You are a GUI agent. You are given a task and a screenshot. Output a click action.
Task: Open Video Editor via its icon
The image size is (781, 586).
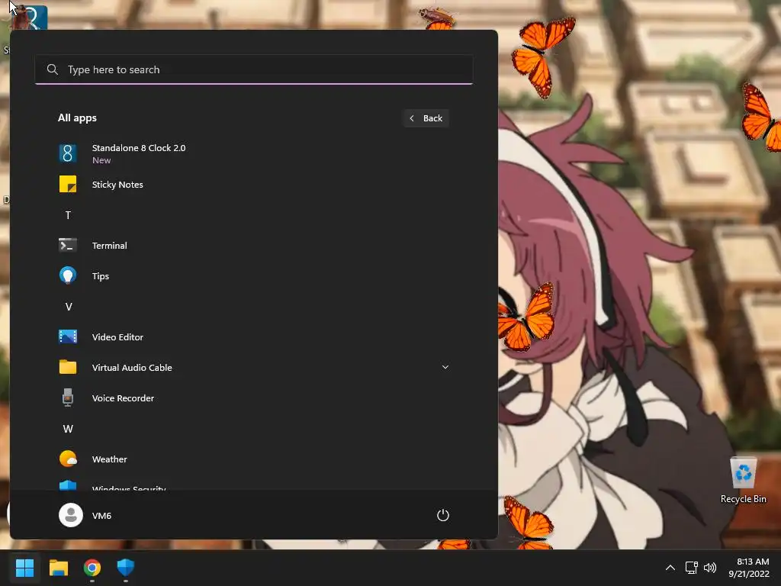click(68, 336)
